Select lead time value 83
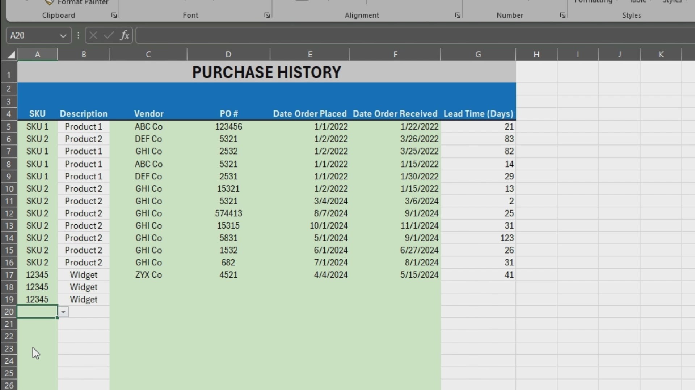695x390 pixels. pyautogui.click(x=478, y=139)
